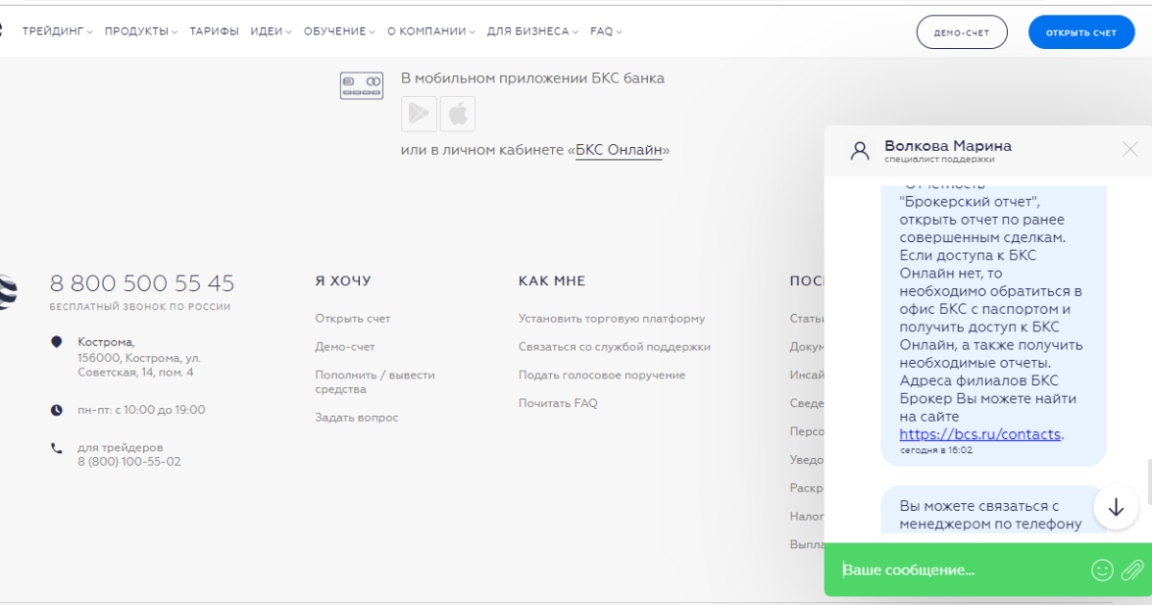This screenshot has width=1152, height=605.
Task: Expand the Идеи dropdown menu
Action: [272, 32]
